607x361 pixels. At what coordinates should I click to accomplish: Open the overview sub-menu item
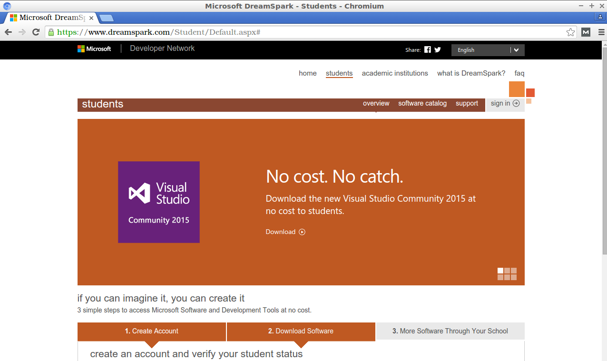click(376, 103)
